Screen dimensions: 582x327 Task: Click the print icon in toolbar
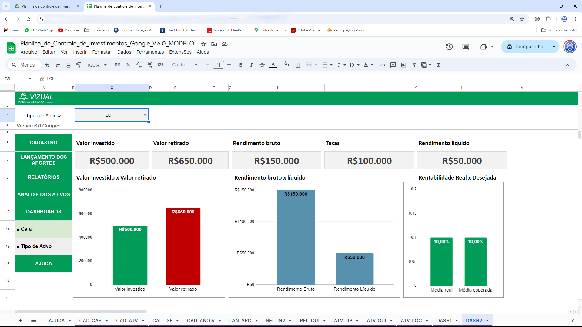[x=69, y=65]
